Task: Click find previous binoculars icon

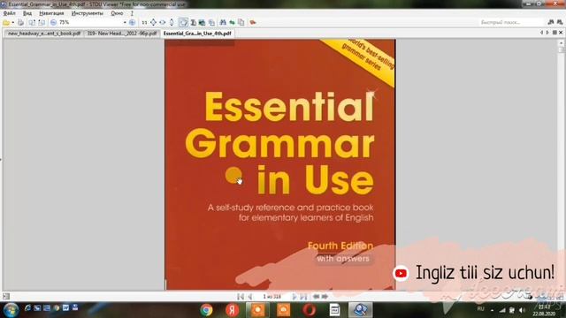Action: (x=551, y=22)
